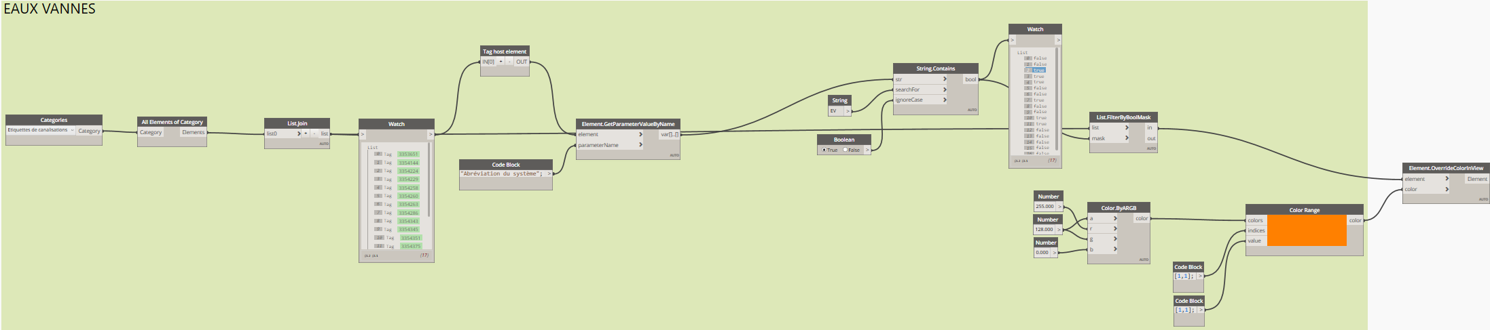Click the 255.000 Number node value
1490x330 pixels.
pyautogui.click(x=1044, y=207)
